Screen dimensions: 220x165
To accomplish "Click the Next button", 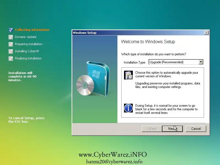I will pyautogui.click(x=172, y=129).
